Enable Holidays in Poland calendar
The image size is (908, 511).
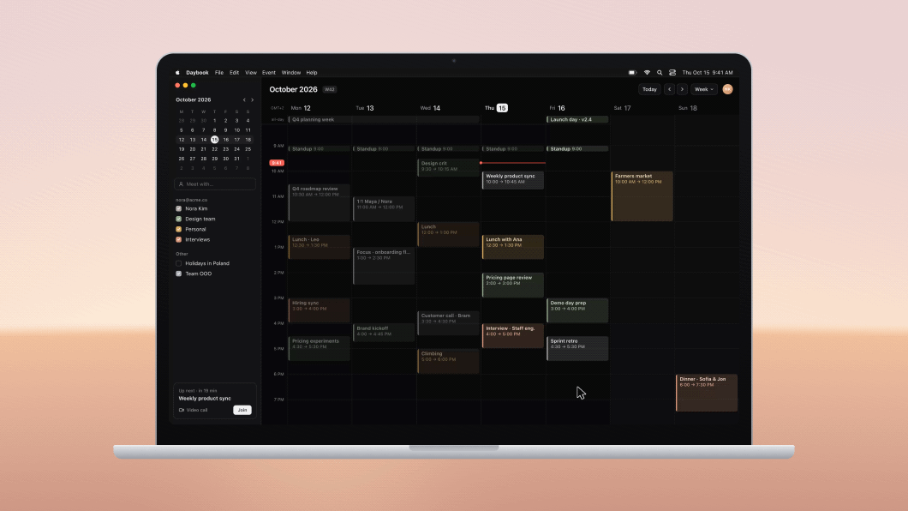178,263
